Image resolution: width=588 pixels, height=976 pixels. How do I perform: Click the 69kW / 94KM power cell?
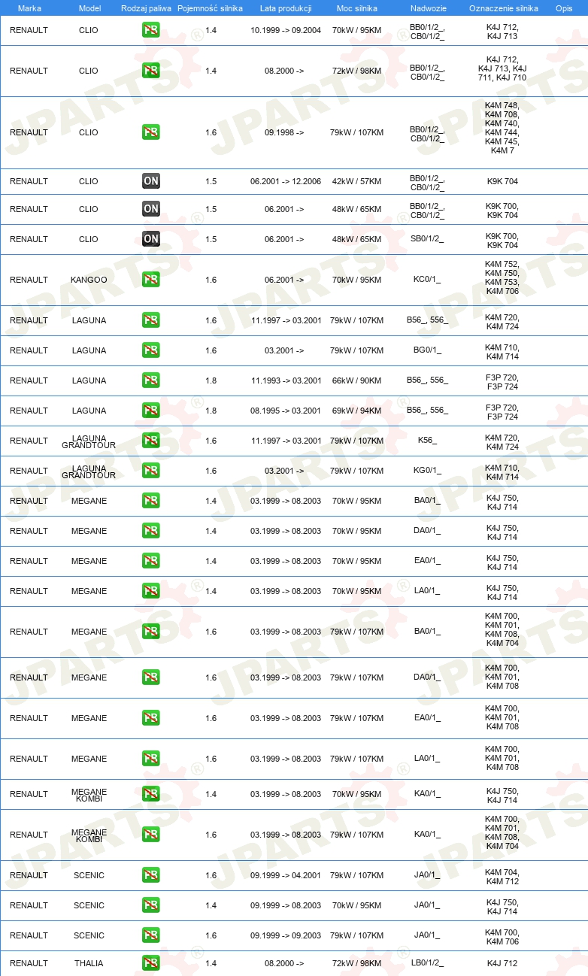click(356, 411)
